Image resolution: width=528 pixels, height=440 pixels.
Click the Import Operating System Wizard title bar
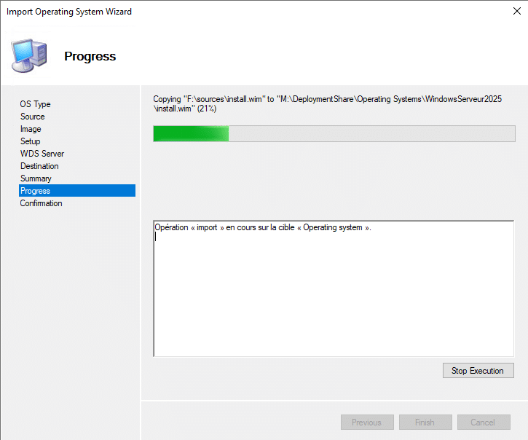(x=218, y=12)
